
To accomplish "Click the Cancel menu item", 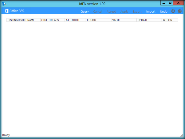I will (x=98, y=11).
